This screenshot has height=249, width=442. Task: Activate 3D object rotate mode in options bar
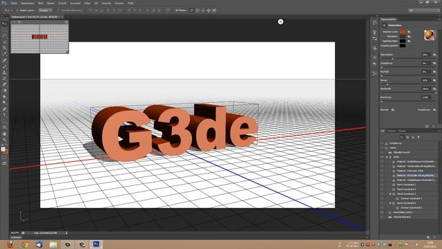tap(192, 10)
